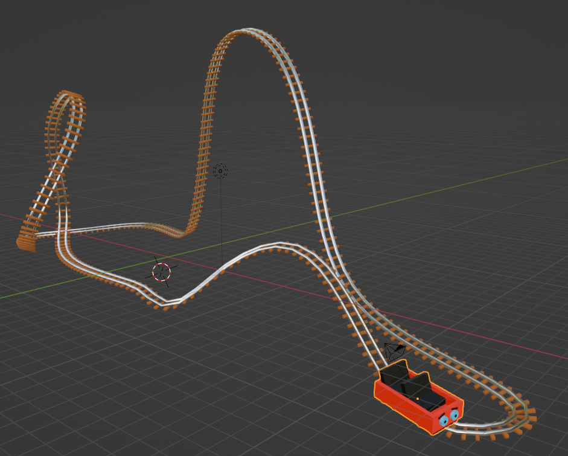Viewport: 568px width, 456px height.
Task: Select the point light dotted circle
Action: click(220, 171)
